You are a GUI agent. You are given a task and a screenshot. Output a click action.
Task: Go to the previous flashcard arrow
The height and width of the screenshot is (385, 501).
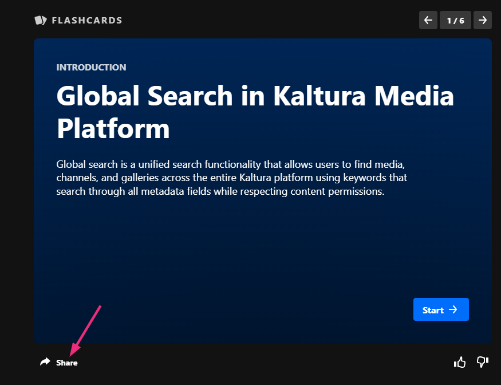[428, 20]
